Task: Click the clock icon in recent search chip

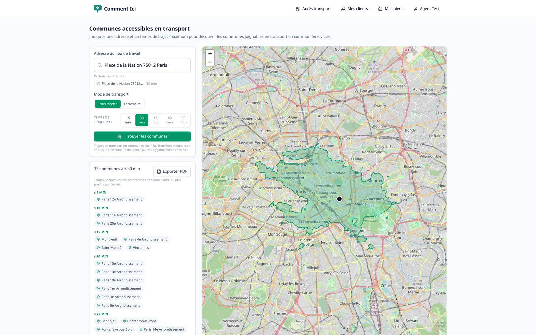Action: coord(99,84)
